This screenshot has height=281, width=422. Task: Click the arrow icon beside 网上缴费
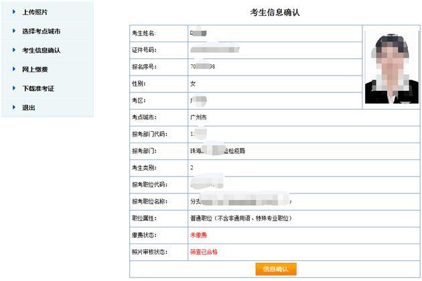pyautogui.click(x=13, y=69)
